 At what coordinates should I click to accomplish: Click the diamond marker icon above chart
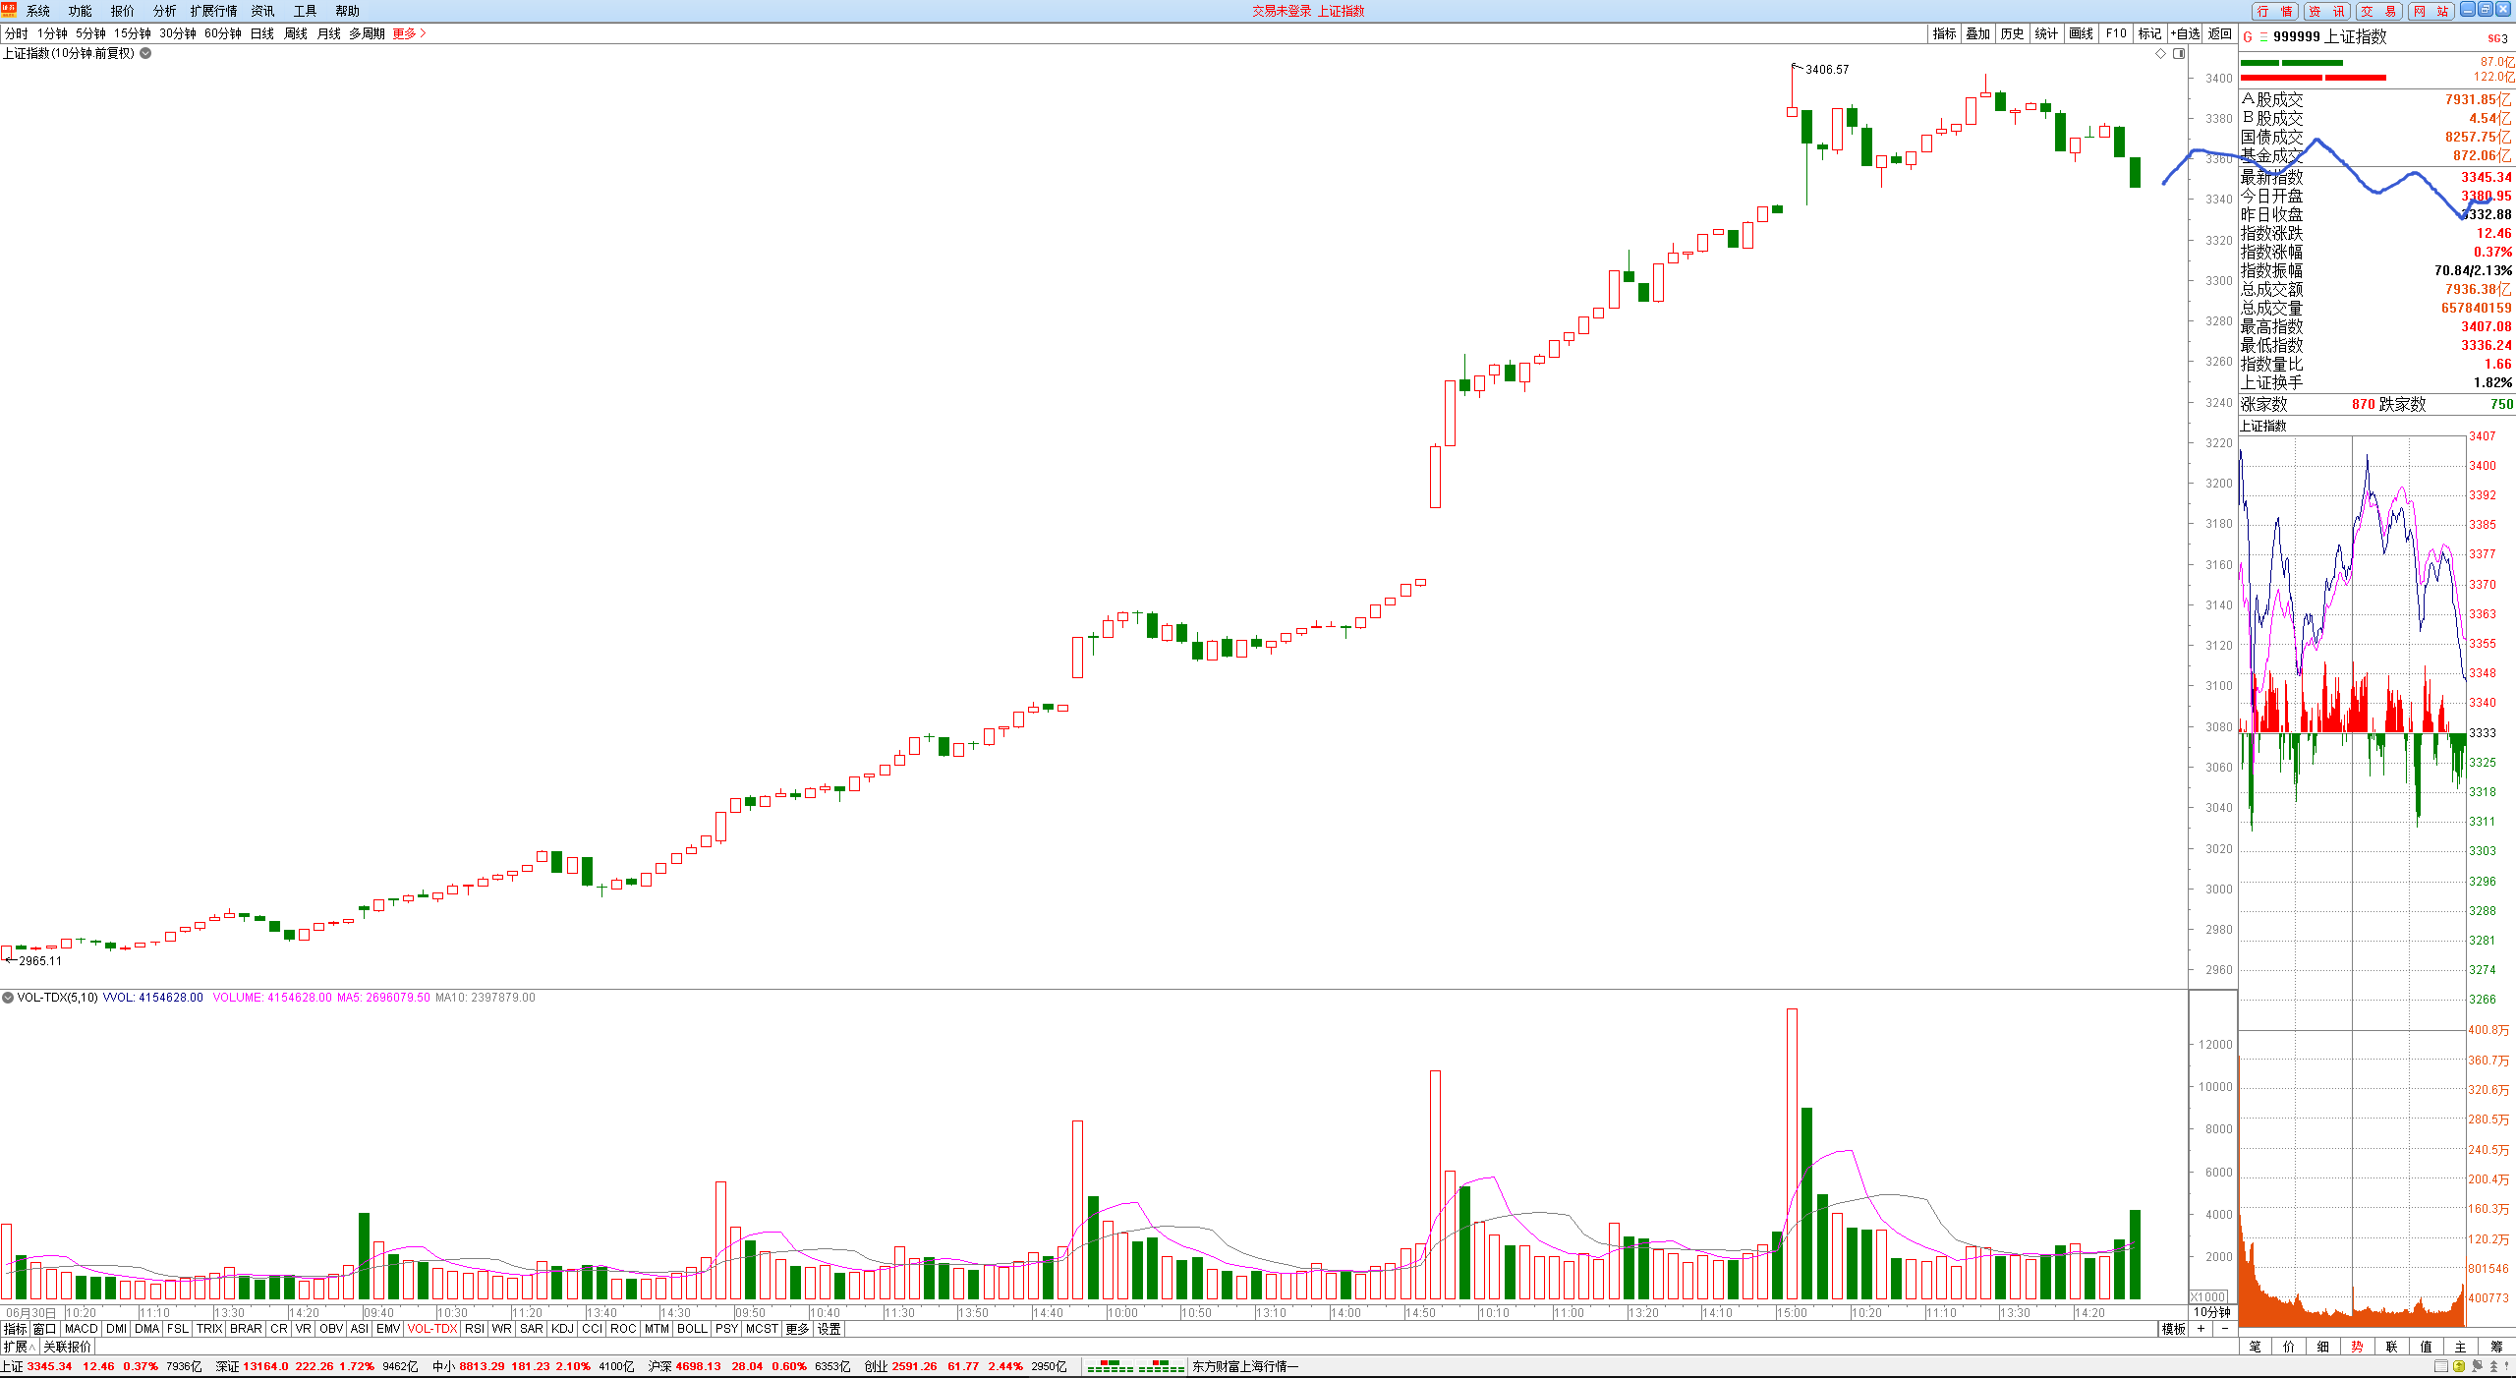click(2160, 53)
